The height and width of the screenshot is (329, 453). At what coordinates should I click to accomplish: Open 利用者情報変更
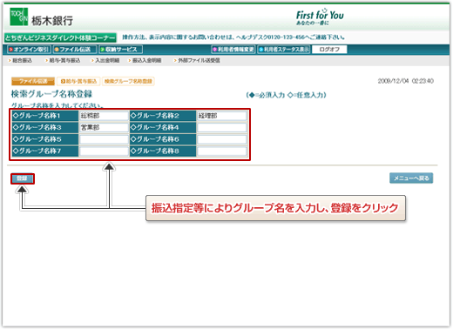233,50
